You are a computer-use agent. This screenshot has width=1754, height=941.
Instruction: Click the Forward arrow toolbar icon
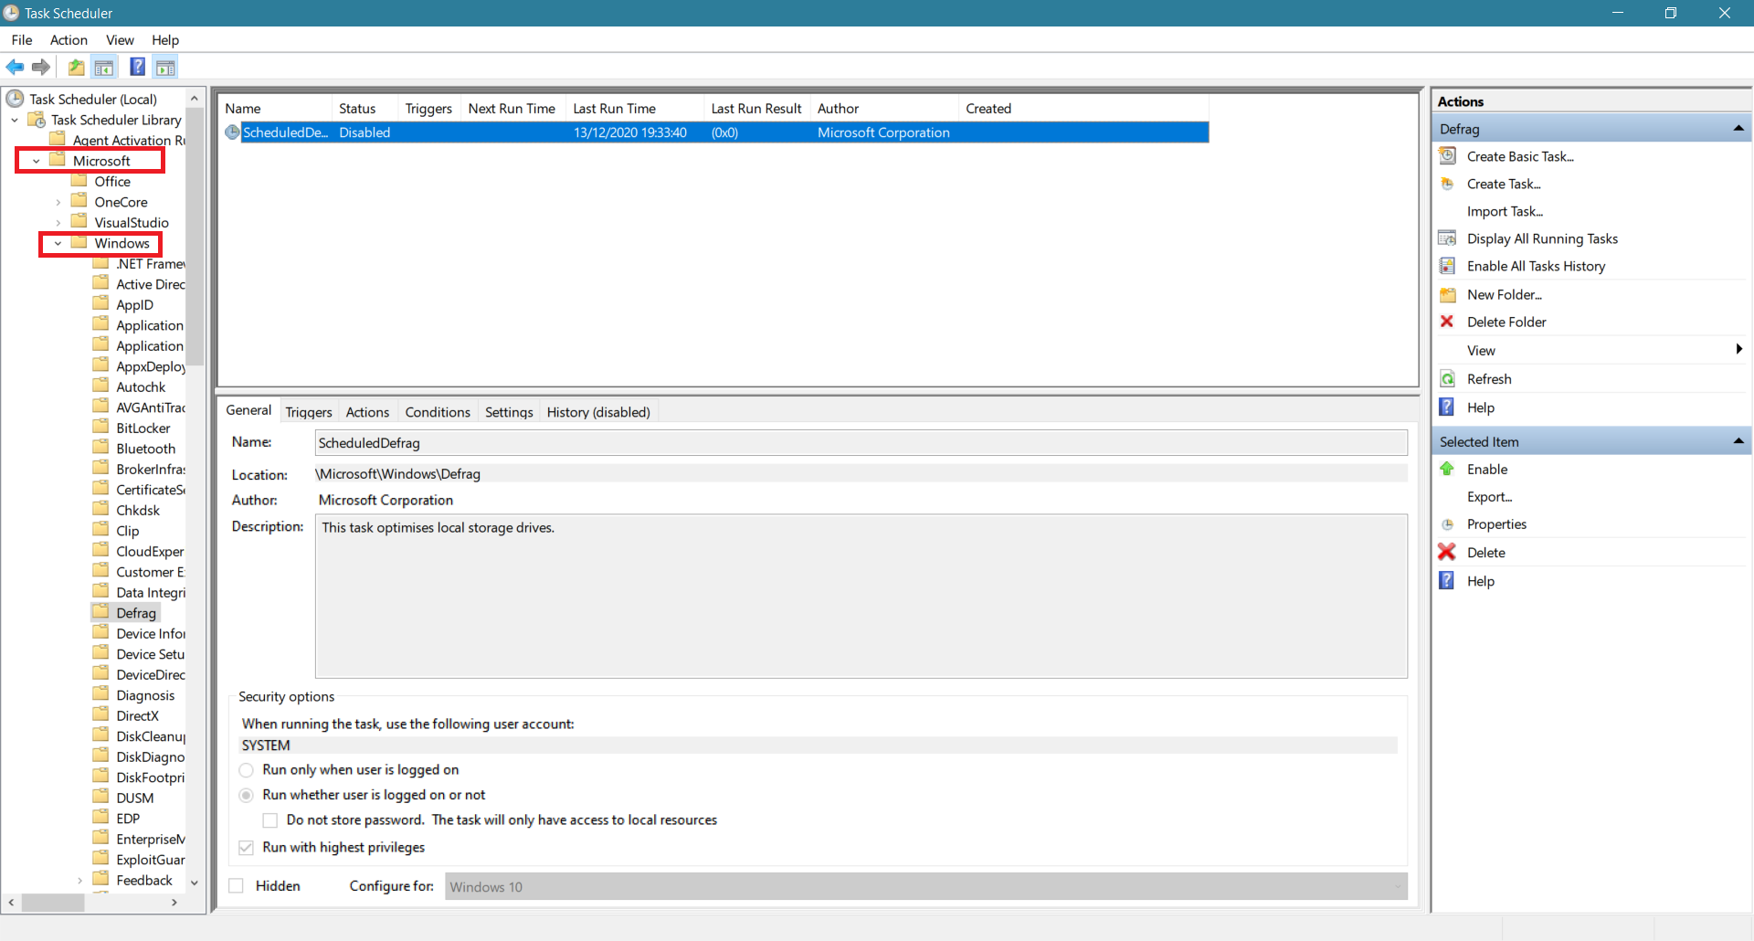pyautogui.click(x=41, y=67)
